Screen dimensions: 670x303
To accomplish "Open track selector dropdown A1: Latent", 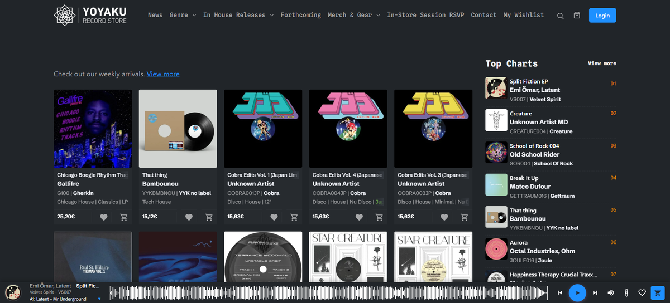I will (x=65, y=299).
